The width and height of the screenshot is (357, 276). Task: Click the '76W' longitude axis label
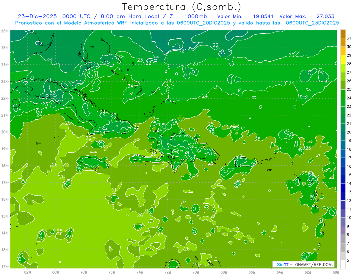(112, 272)
